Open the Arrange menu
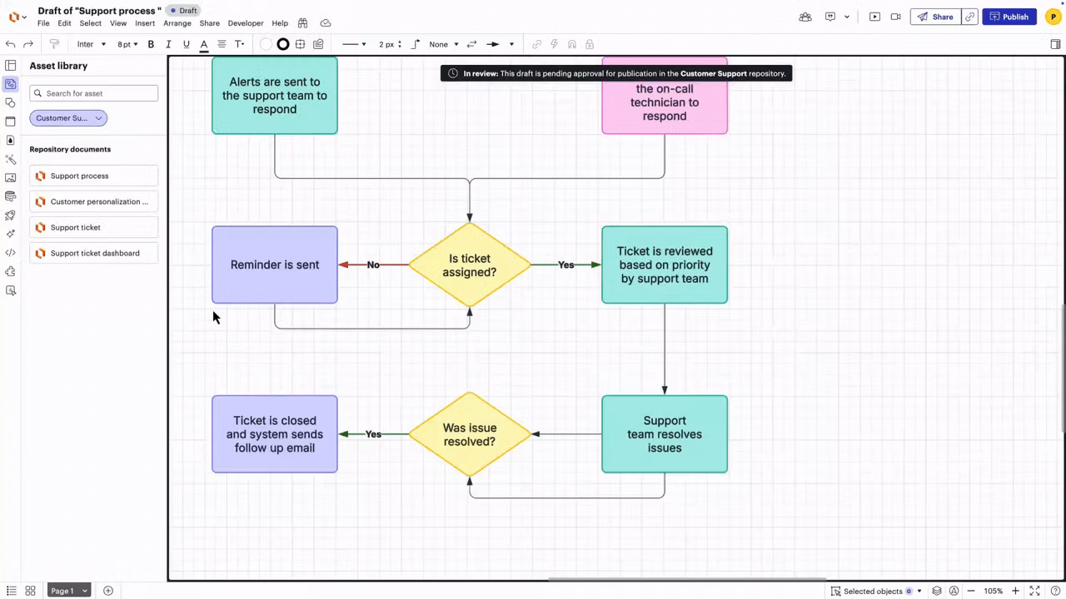Screen dimensions: 1066x599 pos(177,23)
